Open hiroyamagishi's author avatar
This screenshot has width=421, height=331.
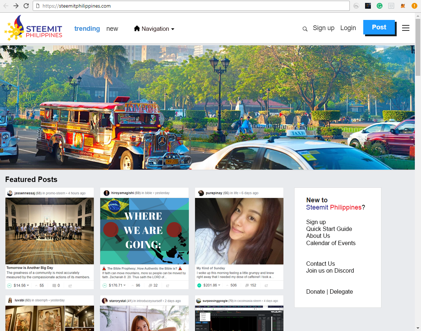pyautogui.click(x=106, y=193)
